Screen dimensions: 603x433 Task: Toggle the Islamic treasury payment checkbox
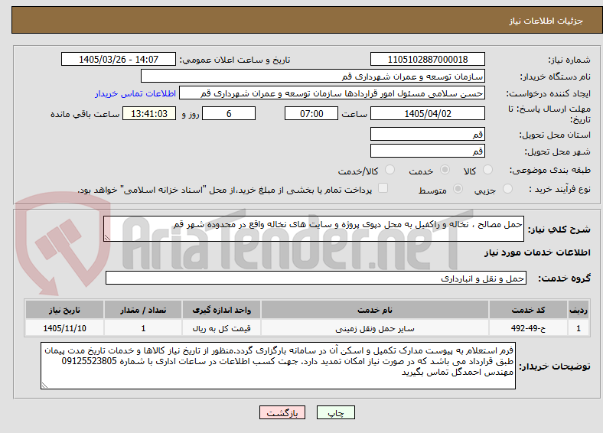[x=383, y=188]
